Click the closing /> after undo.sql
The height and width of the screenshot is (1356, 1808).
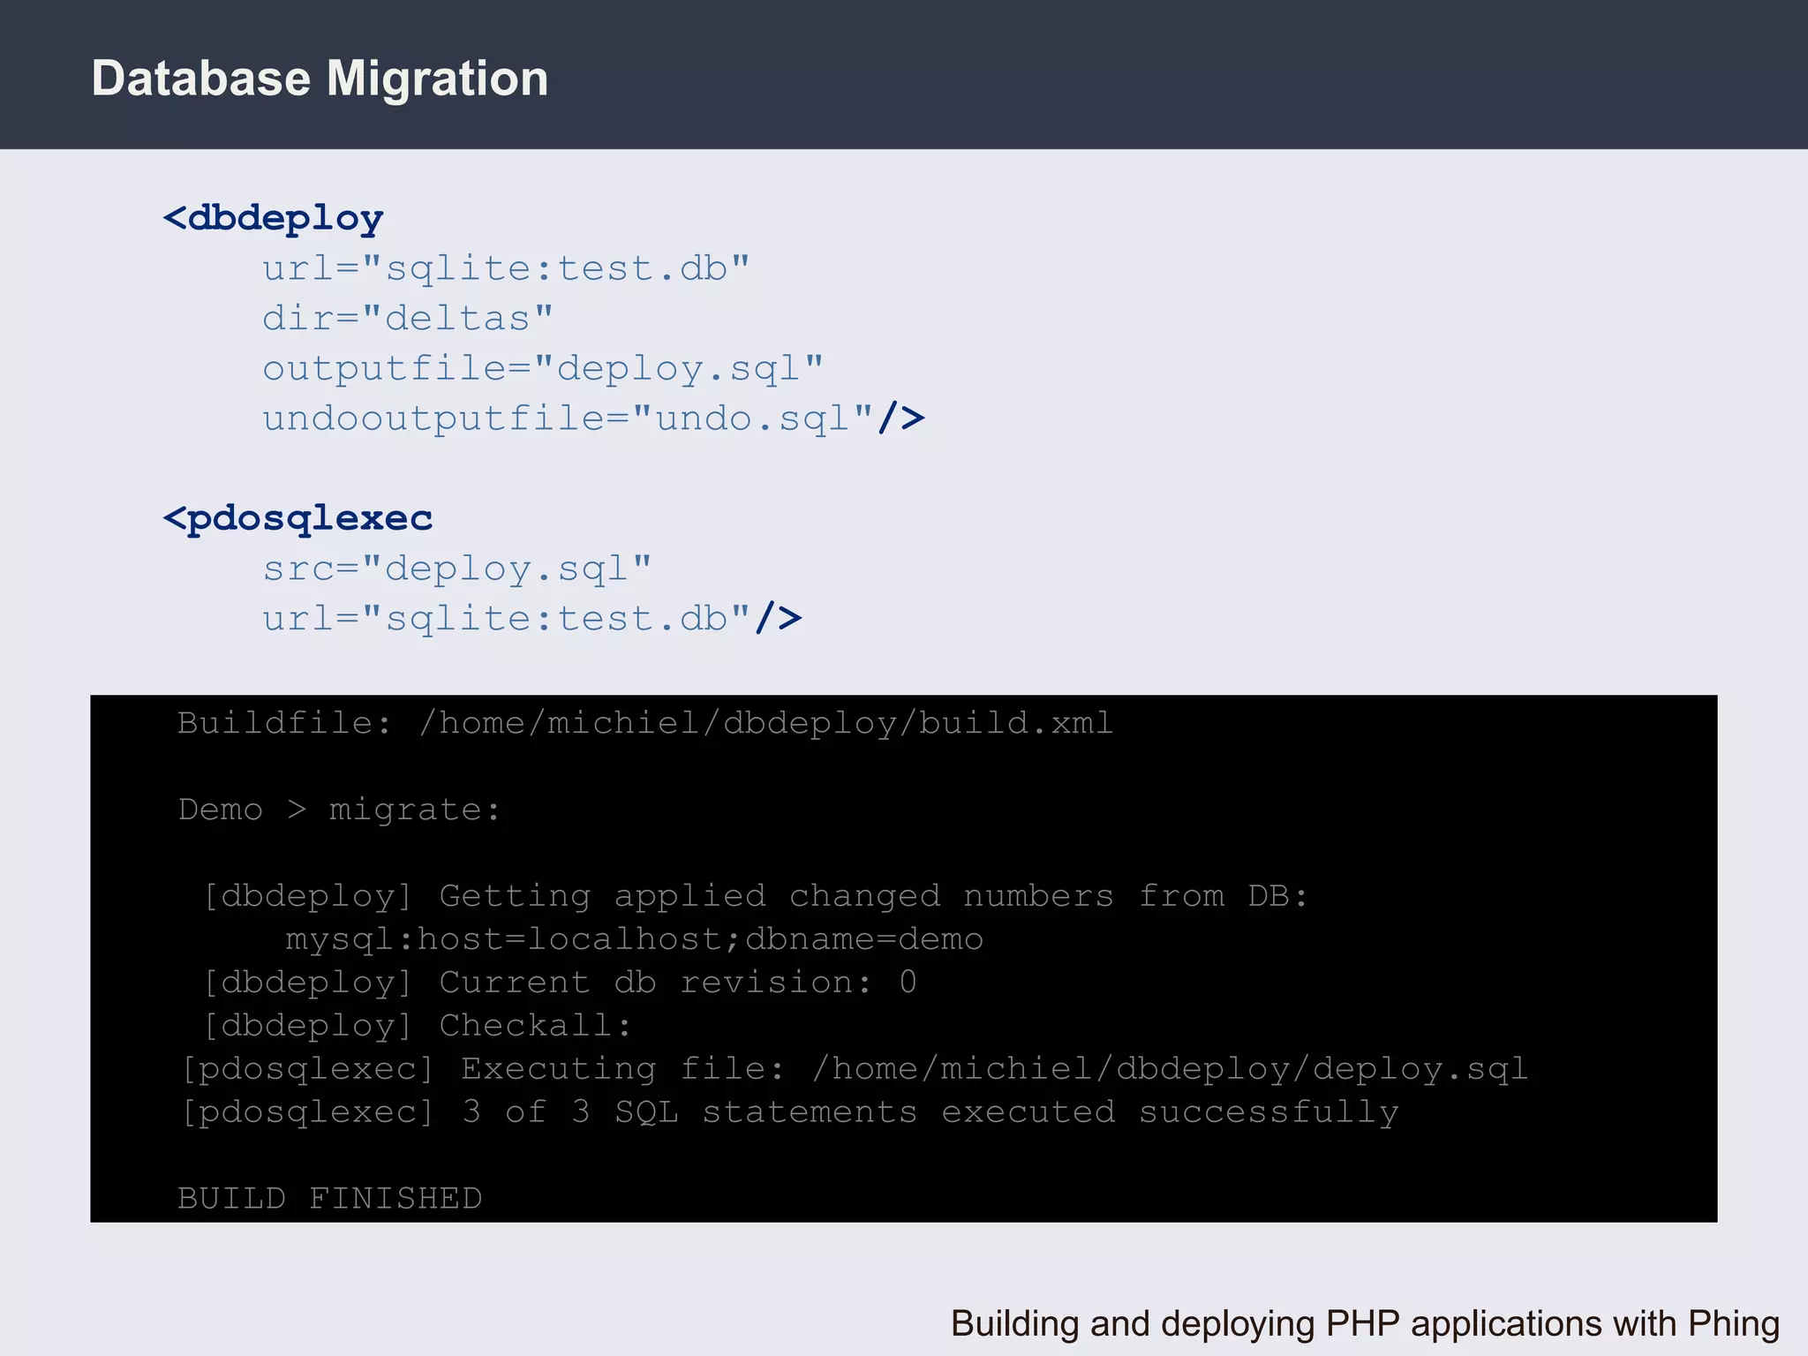pos(901,418)
